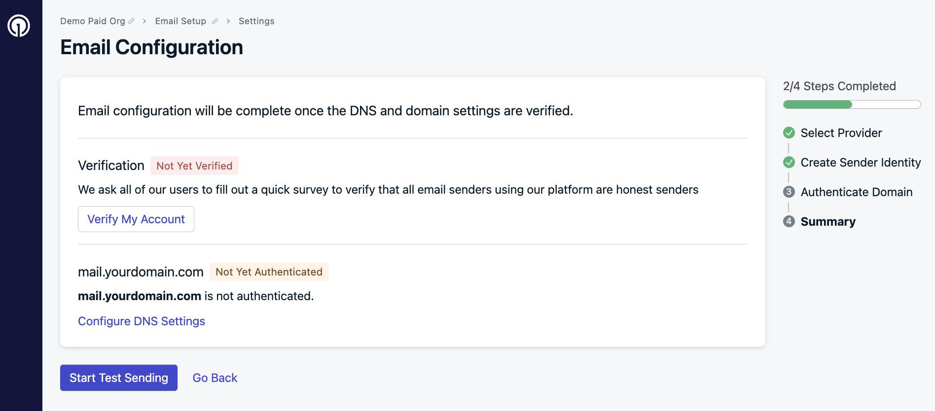935x411 pixels.
Task: Click the chevron after Demo Paid Org
Action: pos(144,21)
